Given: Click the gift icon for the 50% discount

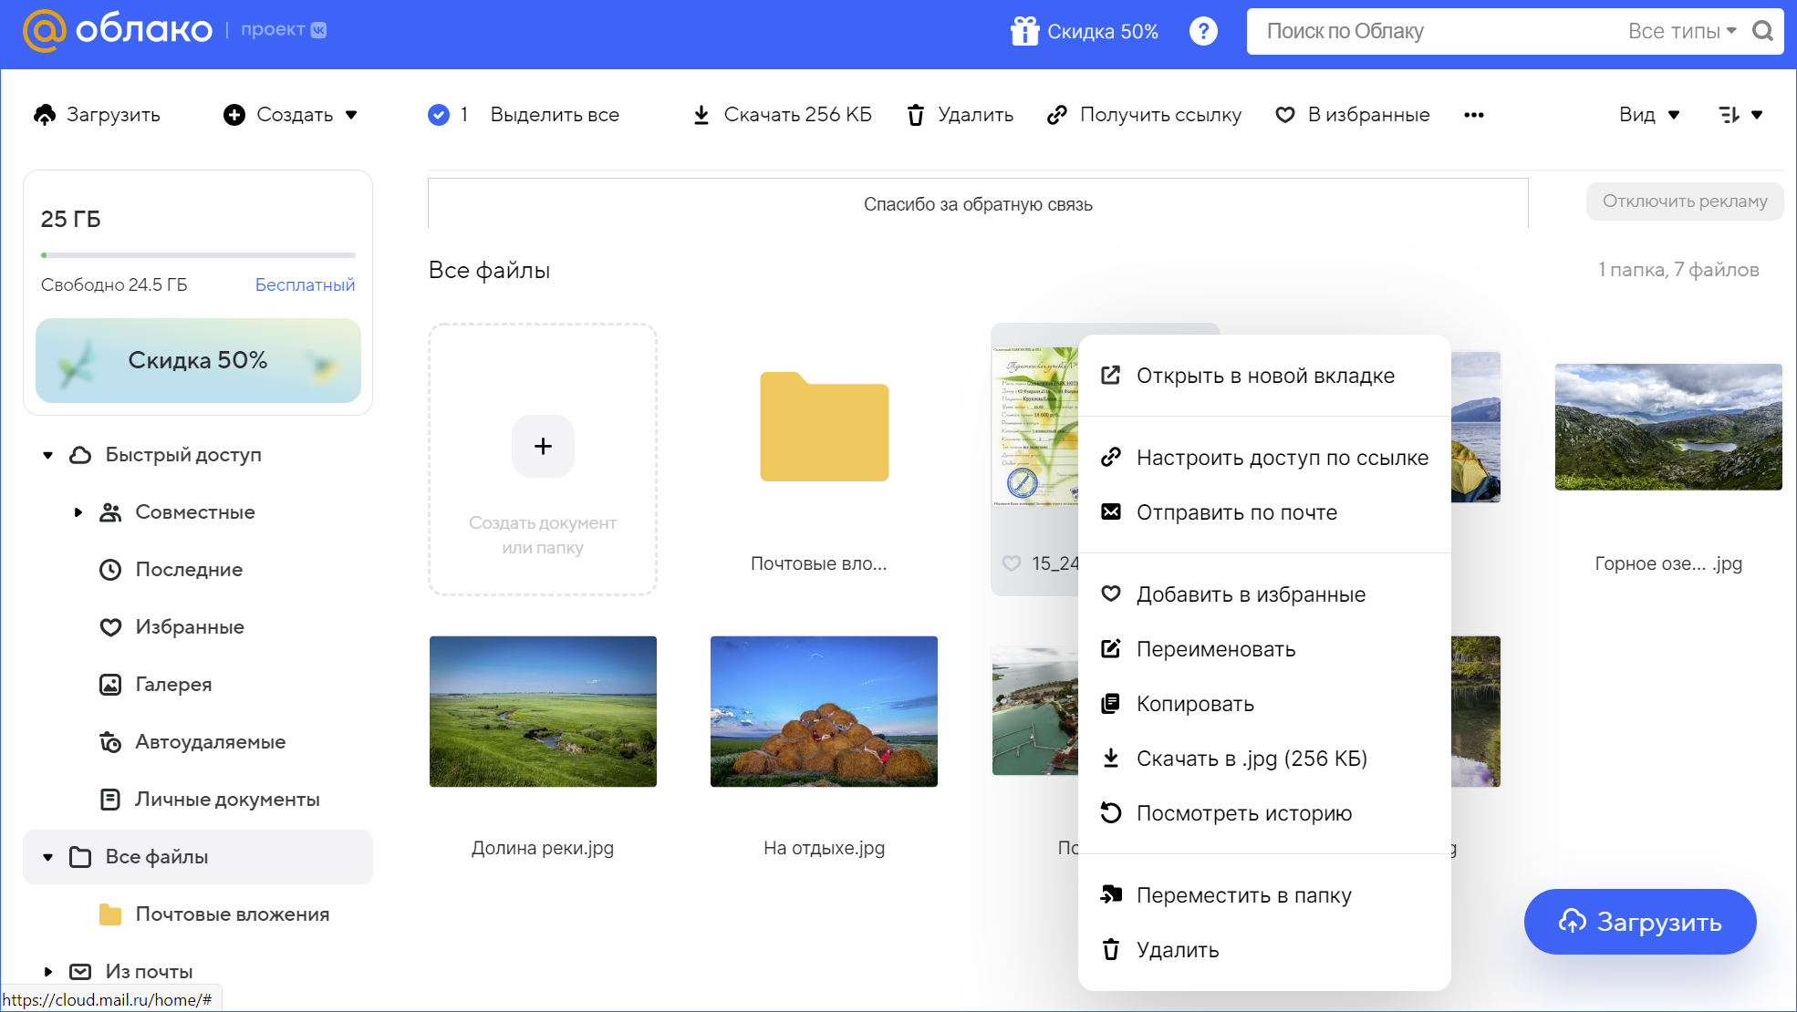Looking at the screenshot, I should coord(1024,31).
